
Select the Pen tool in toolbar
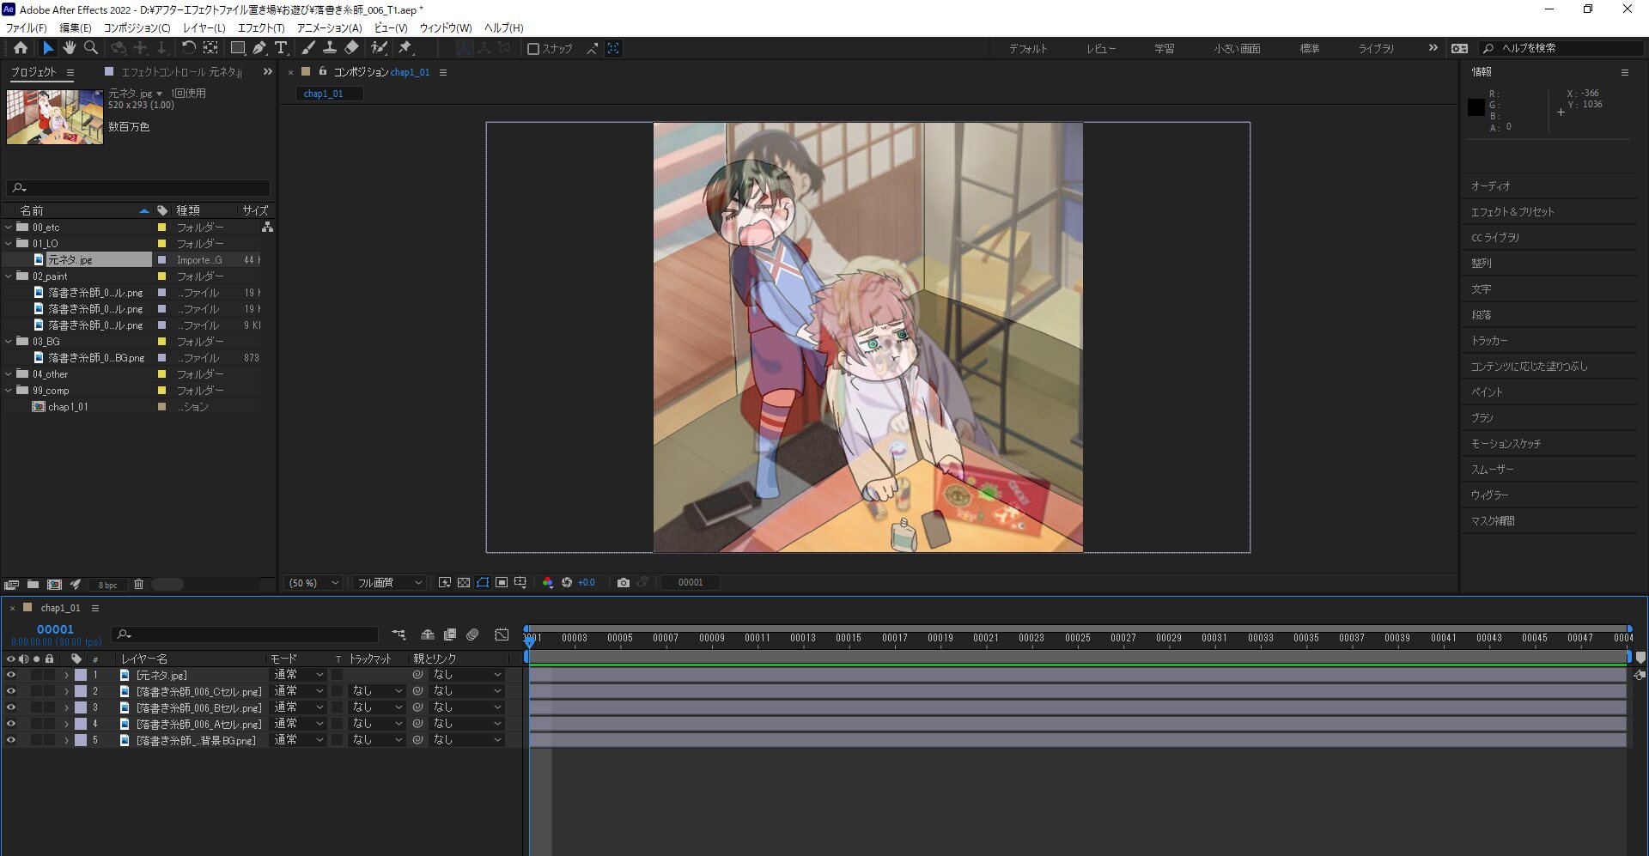pyautogui.click(x=259, y=48)
